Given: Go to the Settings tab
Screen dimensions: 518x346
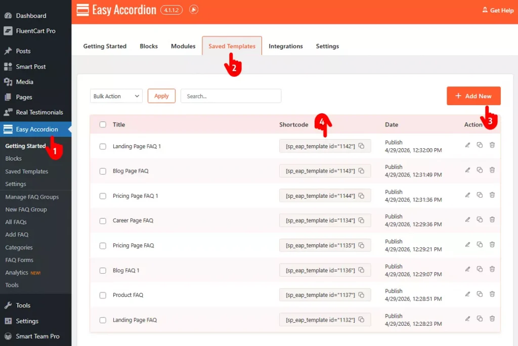Looking at the screenshot, I should coord(327,46).
